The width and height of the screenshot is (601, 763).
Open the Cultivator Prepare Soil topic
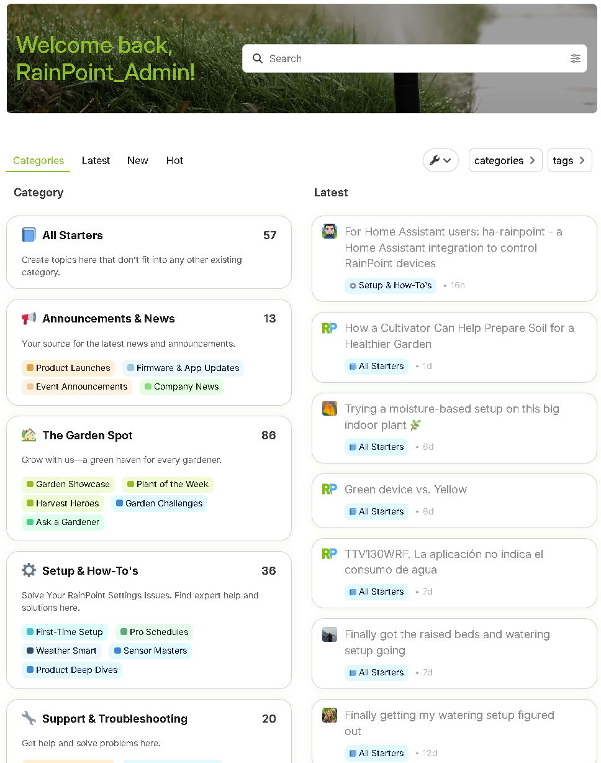(459, 336)
